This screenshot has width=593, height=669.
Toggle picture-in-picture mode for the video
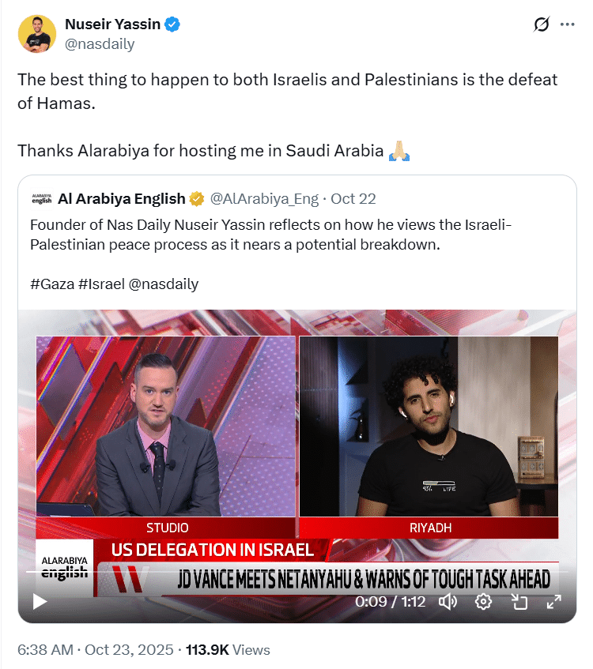(x=519, y=602)
